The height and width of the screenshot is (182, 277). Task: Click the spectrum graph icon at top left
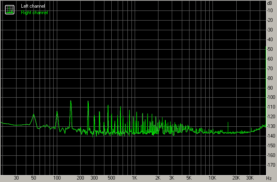10,10
